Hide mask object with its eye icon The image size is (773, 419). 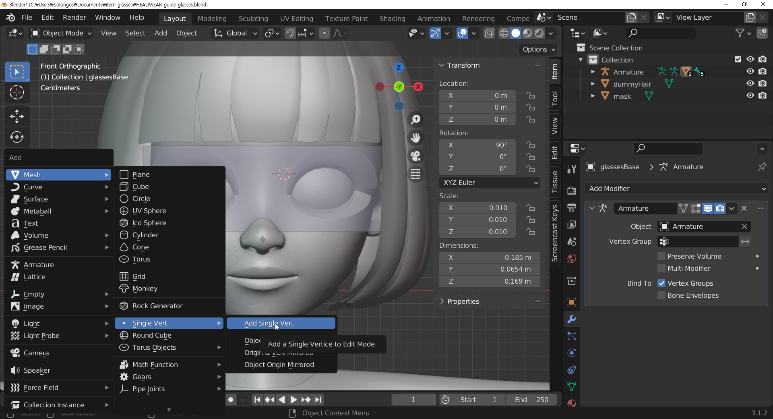tap(750, 95)
